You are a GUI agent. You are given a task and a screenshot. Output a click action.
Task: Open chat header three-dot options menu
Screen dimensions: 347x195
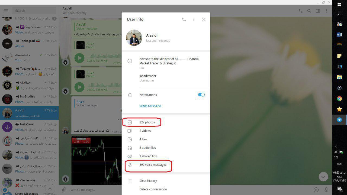[326, 11]
